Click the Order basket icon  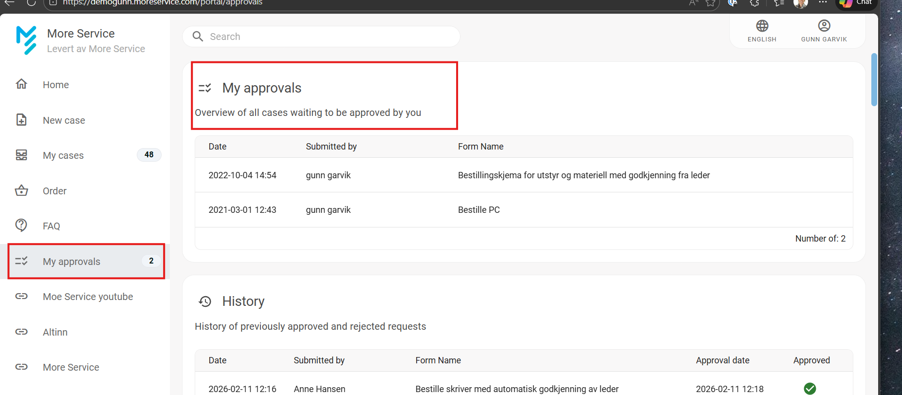[x=21, y=190]
